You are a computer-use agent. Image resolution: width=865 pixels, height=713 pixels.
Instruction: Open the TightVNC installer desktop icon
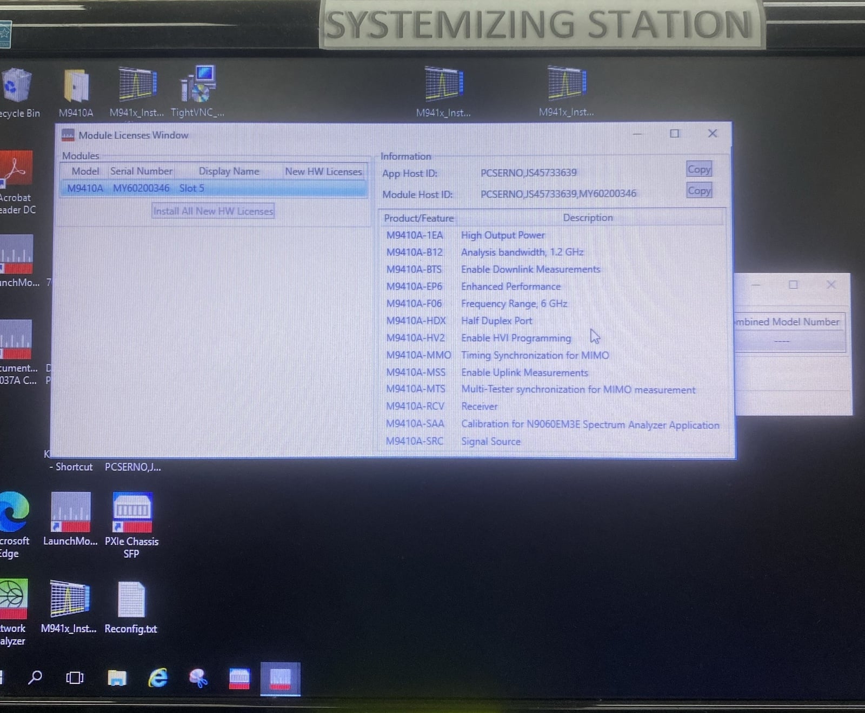coord(198,84)
